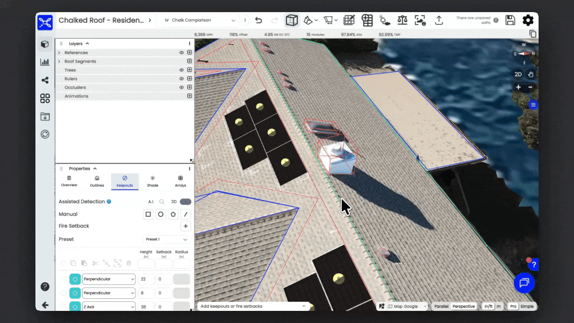
Task: Add a Fire Setback with the plus button
Action: point(186,226)
